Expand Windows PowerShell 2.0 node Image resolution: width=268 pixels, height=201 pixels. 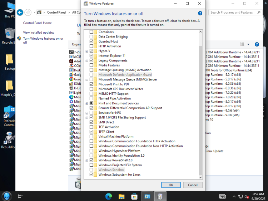[87, 161]
